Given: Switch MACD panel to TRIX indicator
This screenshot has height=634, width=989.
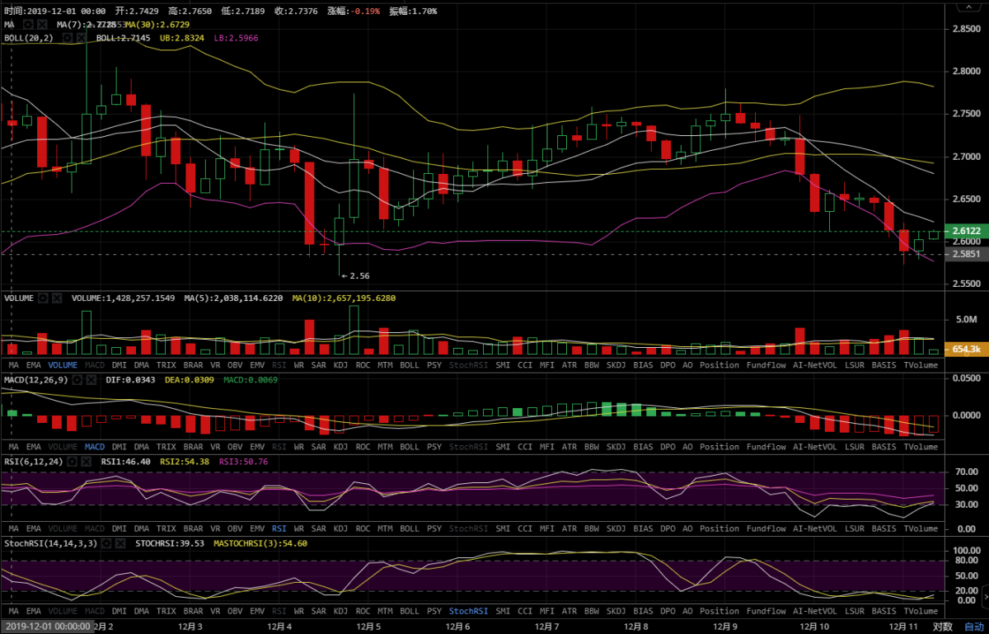Looking at the screenshot, I should click(166, 447).
